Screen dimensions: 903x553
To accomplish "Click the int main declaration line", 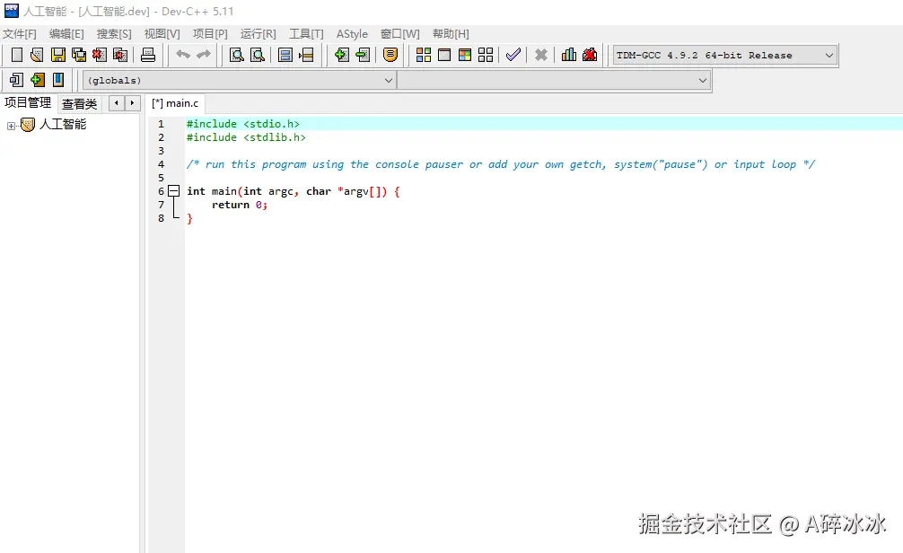I will click(x=294, y=191).
